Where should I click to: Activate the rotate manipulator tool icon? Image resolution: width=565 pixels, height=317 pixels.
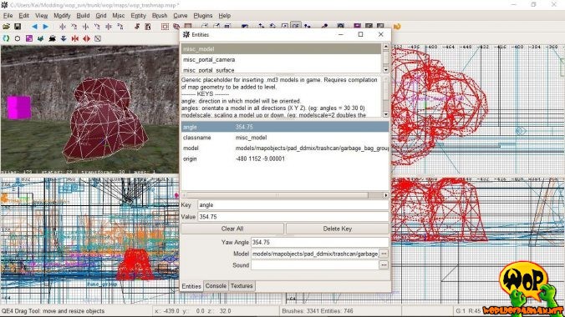(272, 26)
